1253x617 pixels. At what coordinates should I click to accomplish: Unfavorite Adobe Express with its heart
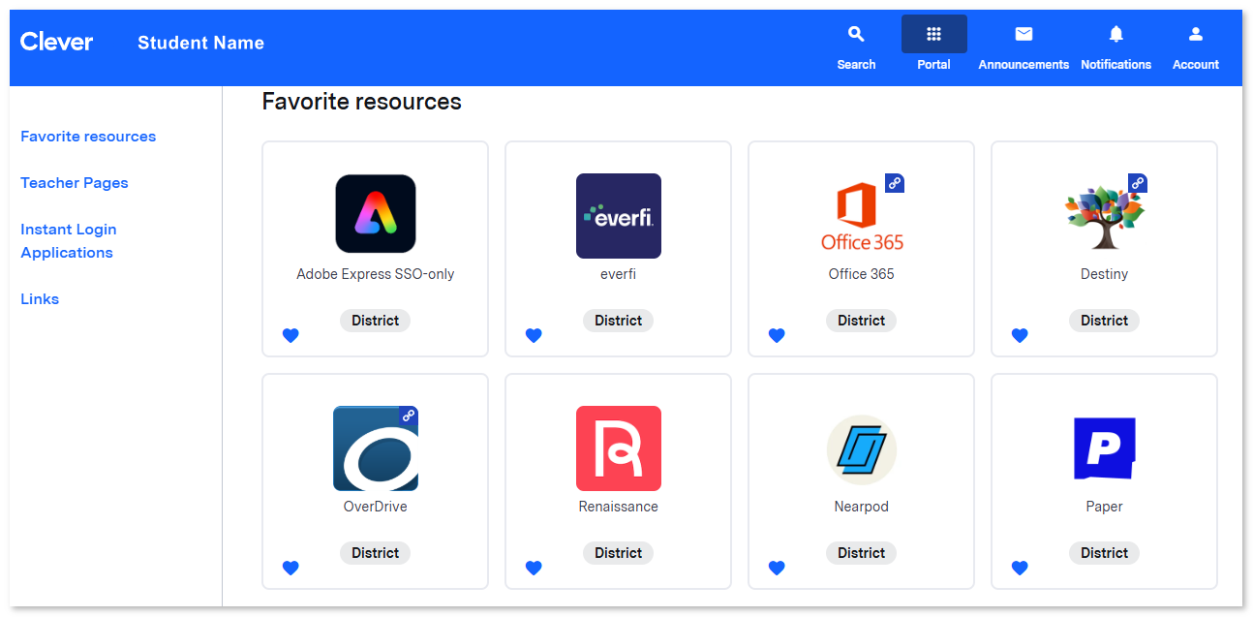pyautogui.click(x=290, y=335)
